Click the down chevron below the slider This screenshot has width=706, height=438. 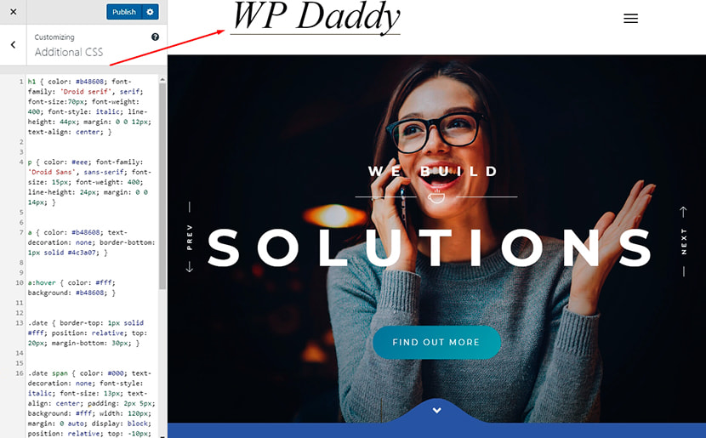pos(436,411)
